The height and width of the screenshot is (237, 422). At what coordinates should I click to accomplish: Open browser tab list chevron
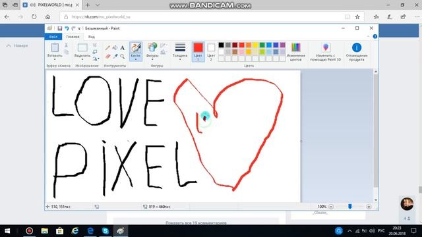[98, 5]
